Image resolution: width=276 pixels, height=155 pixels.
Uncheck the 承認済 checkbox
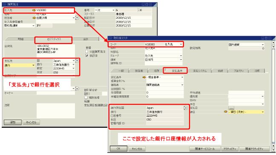[x=86, y=56]
